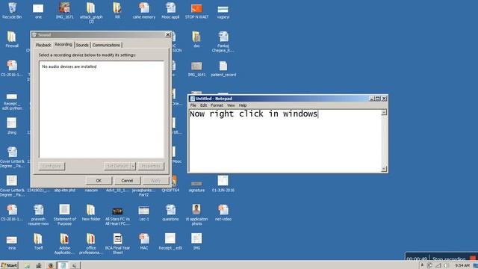Open the Windows Start menu
This screenshot has width=478, height=269.
[x=9, y=265]
